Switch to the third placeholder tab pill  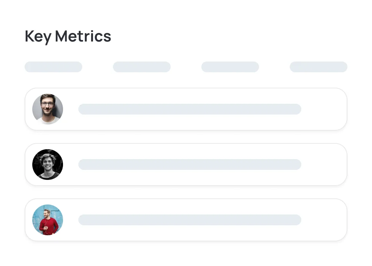[x=230, y=67]
